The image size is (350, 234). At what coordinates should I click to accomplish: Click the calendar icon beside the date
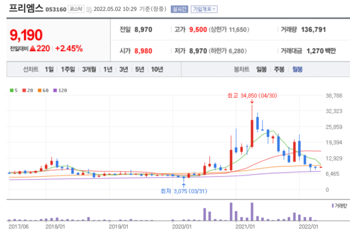(x=89, y=10)
